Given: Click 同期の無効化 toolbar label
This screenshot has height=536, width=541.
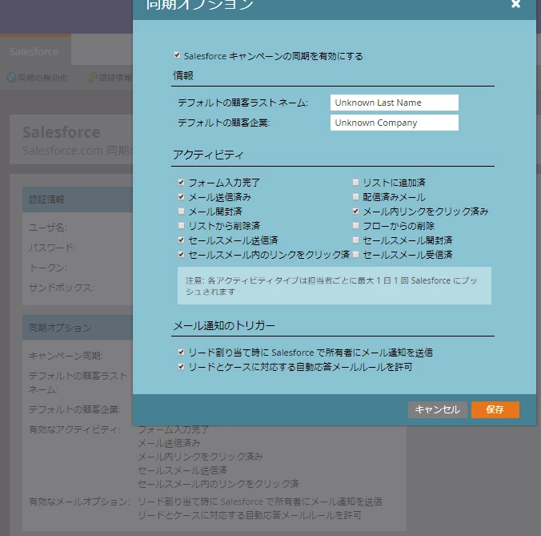Looking at the screenshot, I should [x=42, y=78].
